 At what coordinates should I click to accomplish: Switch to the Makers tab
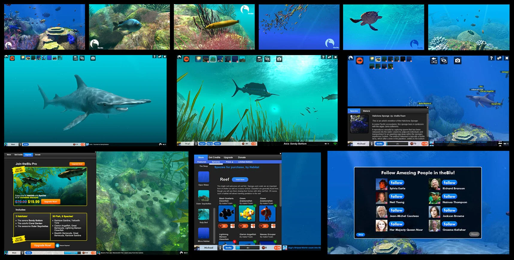tap(366, 111)
